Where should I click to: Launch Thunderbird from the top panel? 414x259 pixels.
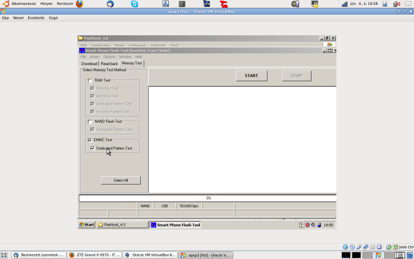[110, 4]
